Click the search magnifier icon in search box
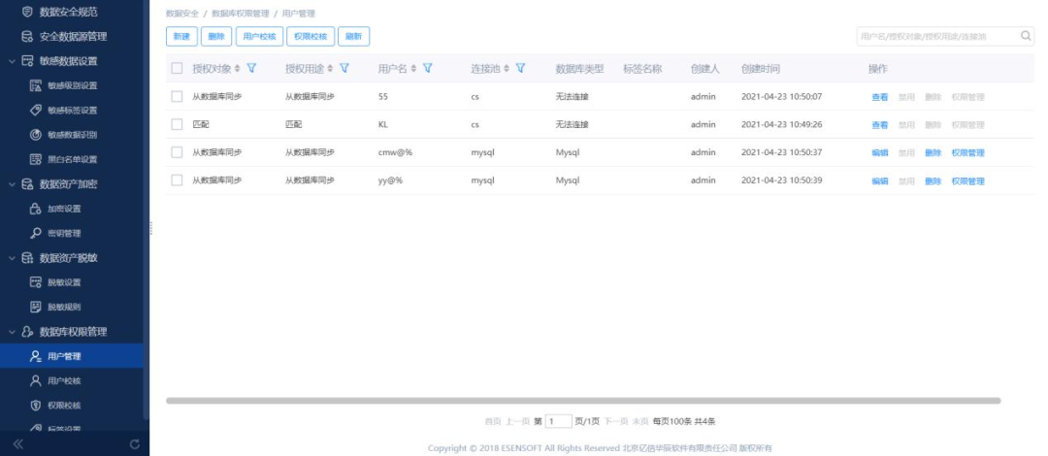Image resolution: width=1048 pixels, height=456 pixels. pyautogui.click(x=1026, y=36)
